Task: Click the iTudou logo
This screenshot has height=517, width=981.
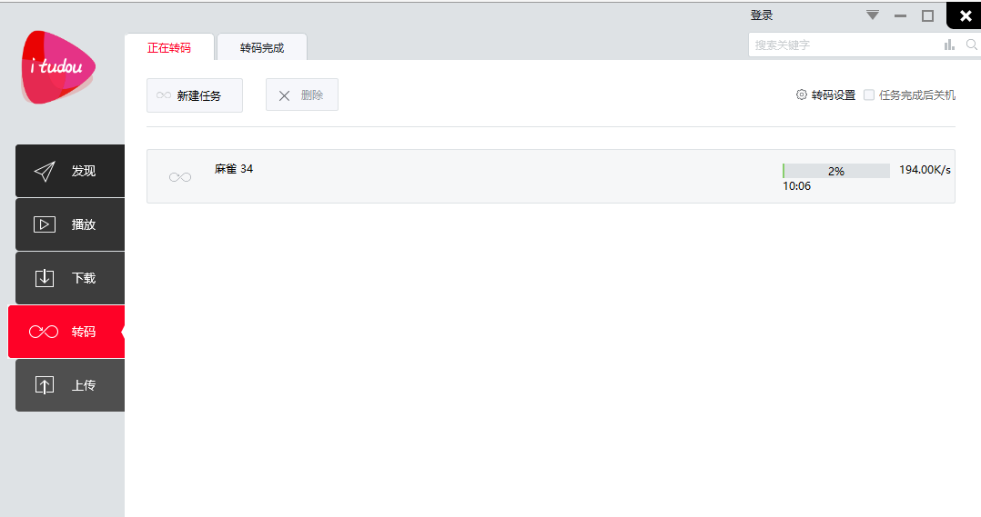Action: 58,67
